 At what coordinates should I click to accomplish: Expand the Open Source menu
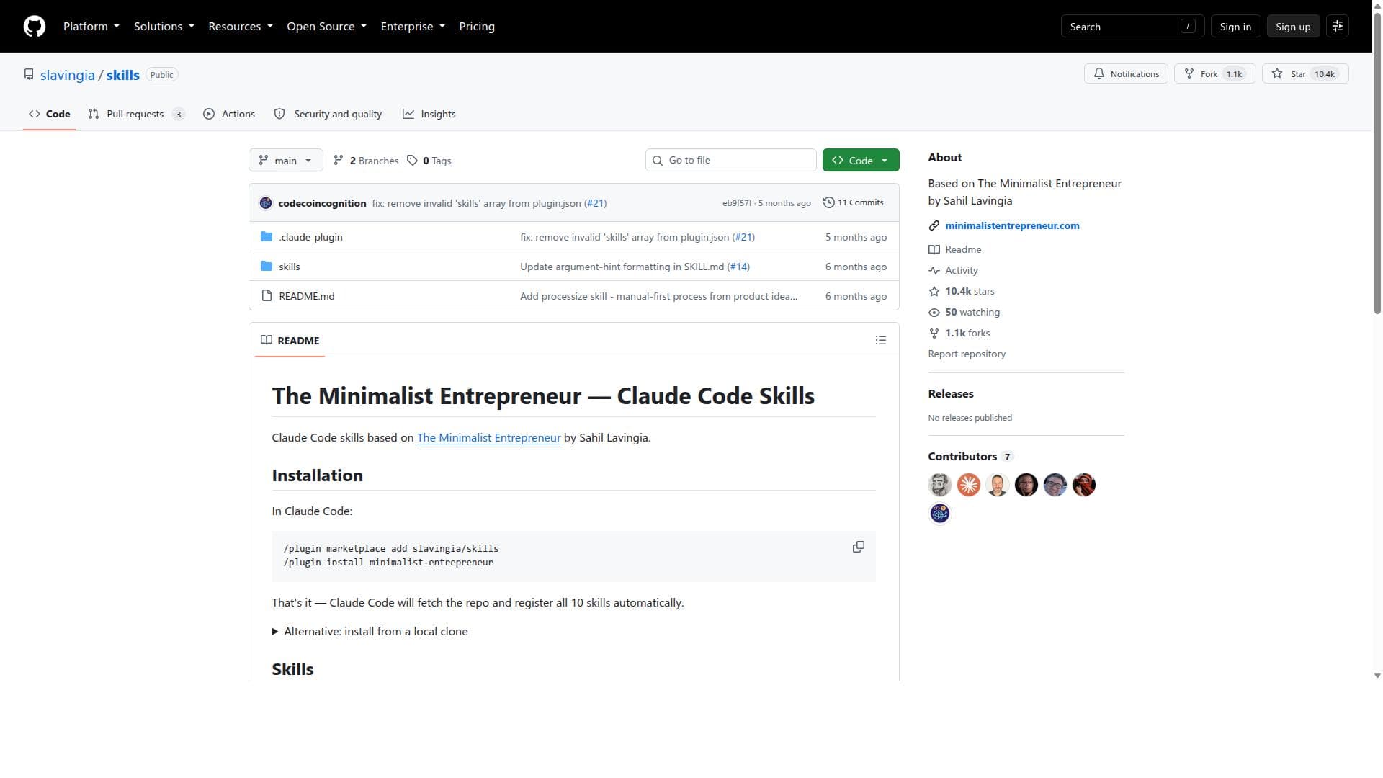coord(327,27)
